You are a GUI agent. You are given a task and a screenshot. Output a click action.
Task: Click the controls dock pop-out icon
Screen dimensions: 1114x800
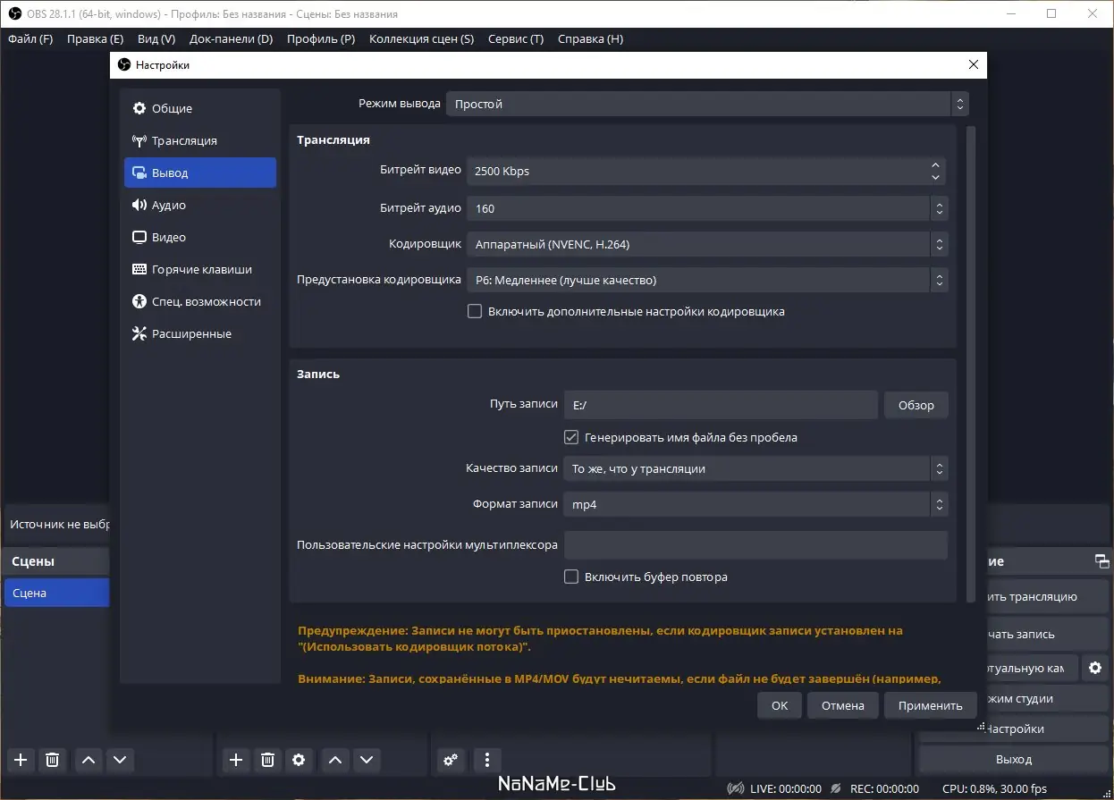tap(1101, 561)
